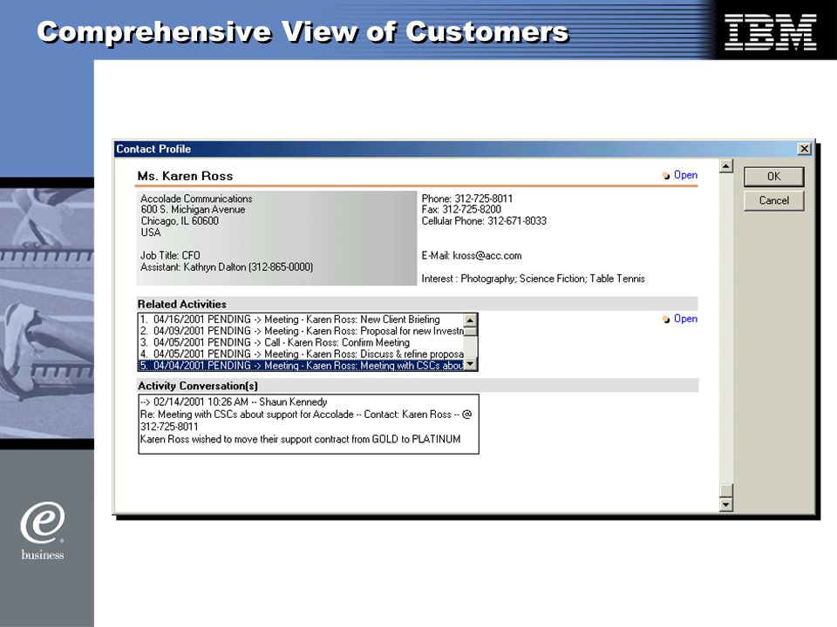
Task: Select activity 2 Proposal for new Investment
Action: pos(301,331)
